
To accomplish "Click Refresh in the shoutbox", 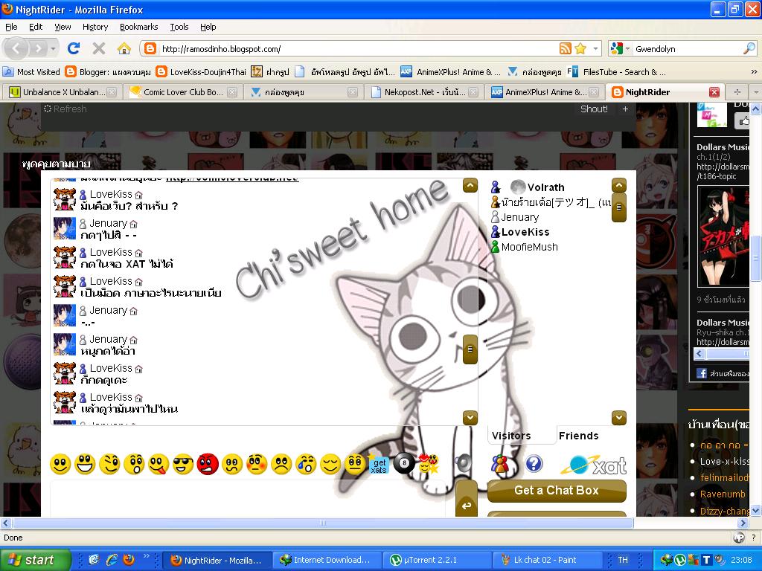I will (x=65, y=109).
